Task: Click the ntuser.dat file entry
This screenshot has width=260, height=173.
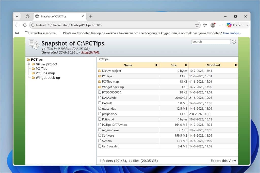Action: tap(109, 109)
